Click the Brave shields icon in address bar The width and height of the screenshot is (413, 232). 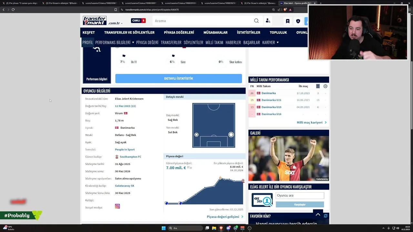[285, 10]
